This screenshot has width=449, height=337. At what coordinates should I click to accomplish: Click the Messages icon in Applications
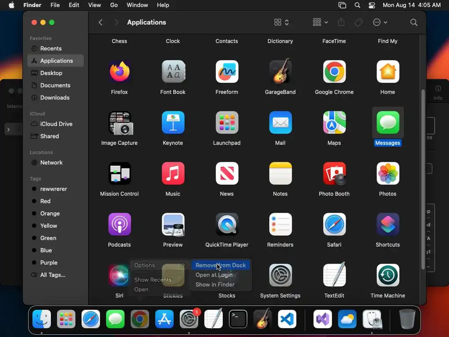point(388,123)
